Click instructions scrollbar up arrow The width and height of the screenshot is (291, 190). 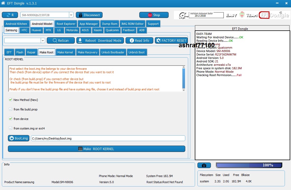point(183,67)
